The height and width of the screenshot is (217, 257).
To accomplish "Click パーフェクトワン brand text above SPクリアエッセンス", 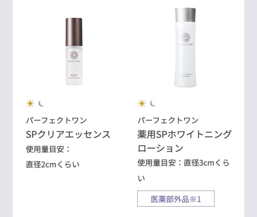I will [56, 120].
